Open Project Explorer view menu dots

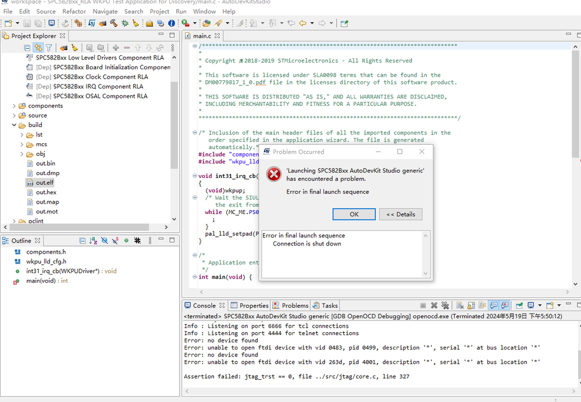pyautogui.click(x=173, y=48)
